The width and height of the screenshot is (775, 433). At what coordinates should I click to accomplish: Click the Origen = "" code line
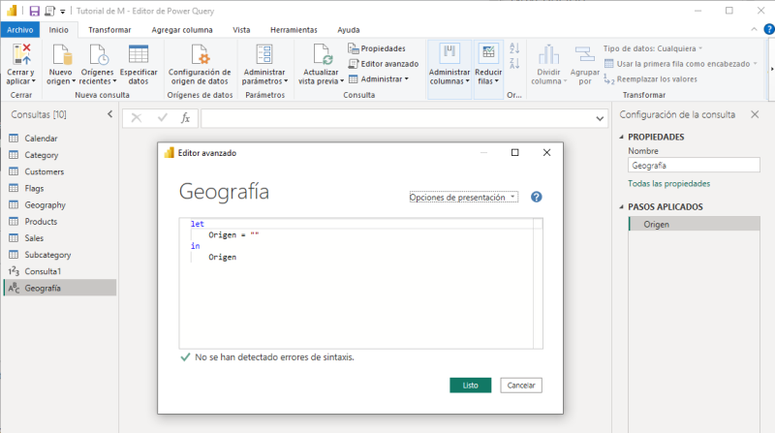point(233,234)
